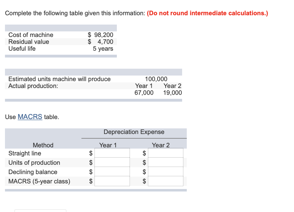Click the Units of production Year 1 field

pyautogui.click(x=112, y=162)
